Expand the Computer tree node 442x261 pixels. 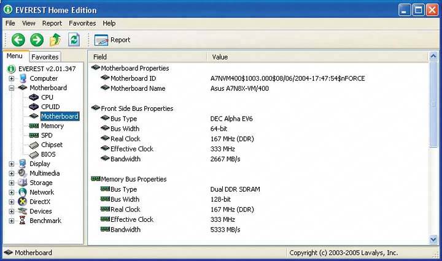click(x=12, y=78)
